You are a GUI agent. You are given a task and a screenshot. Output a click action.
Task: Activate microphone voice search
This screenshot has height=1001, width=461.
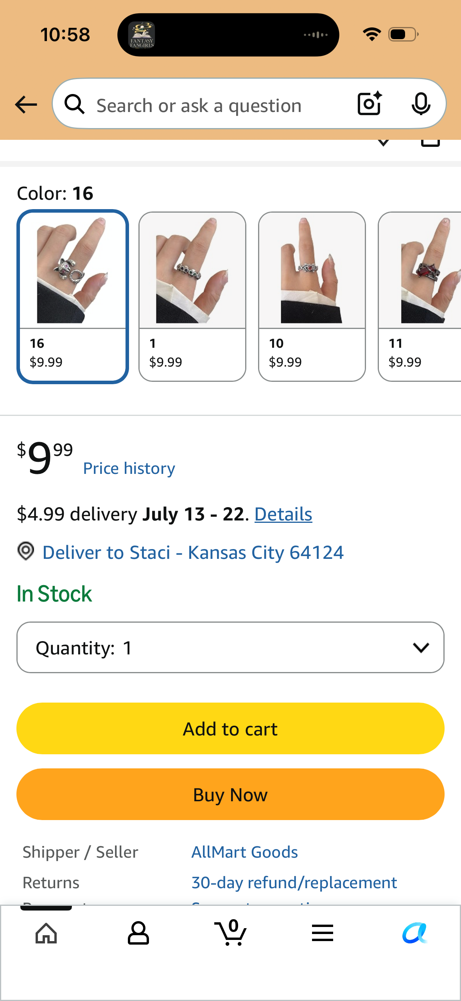(421, 104)
